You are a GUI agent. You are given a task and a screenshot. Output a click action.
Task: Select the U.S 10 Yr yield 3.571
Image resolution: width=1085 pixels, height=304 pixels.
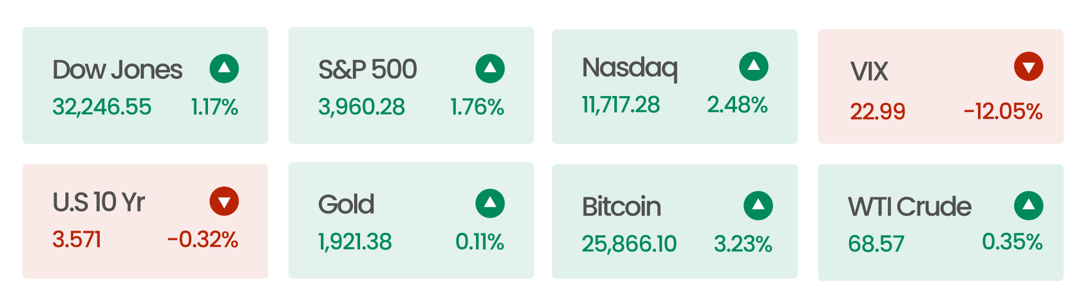coord(77,239)
